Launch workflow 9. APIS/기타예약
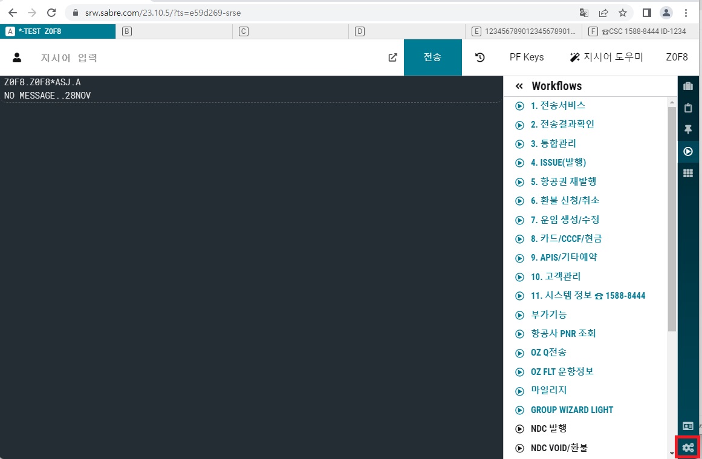This screenshot has height=459, width=702. click(564, 258)
